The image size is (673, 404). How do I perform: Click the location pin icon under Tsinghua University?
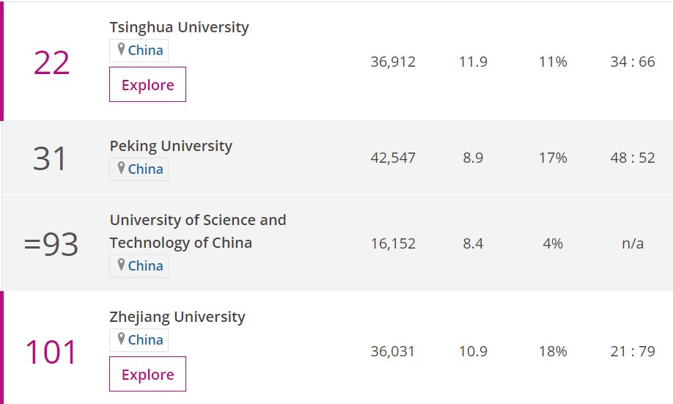pos(121,50)
